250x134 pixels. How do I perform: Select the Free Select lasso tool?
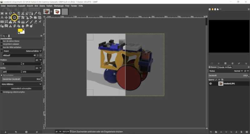click(10, 13)
